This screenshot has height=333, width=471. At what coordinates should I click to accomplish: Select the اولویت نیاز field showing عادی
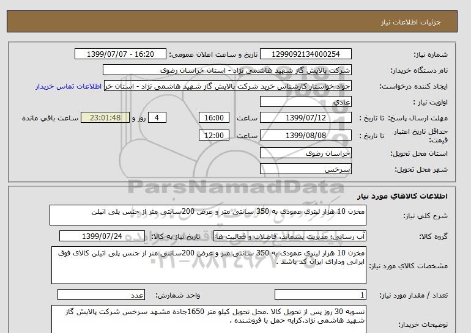tap(306, 102)
